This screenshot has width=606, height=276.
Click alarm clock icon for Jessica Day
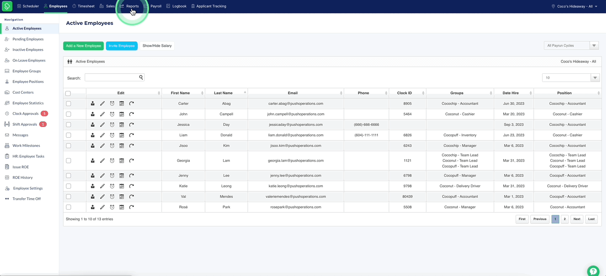tap(112, 125)
